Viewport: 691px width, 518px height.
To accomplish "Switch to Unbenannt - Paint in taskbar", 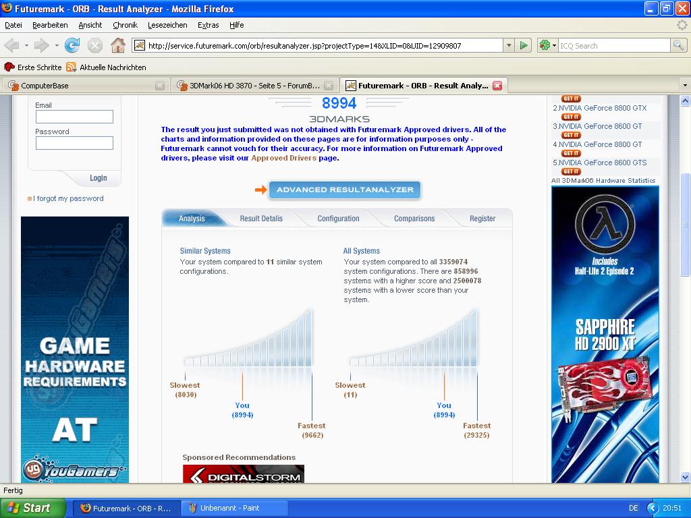I will pyautogui.click(x=233, y=509).
